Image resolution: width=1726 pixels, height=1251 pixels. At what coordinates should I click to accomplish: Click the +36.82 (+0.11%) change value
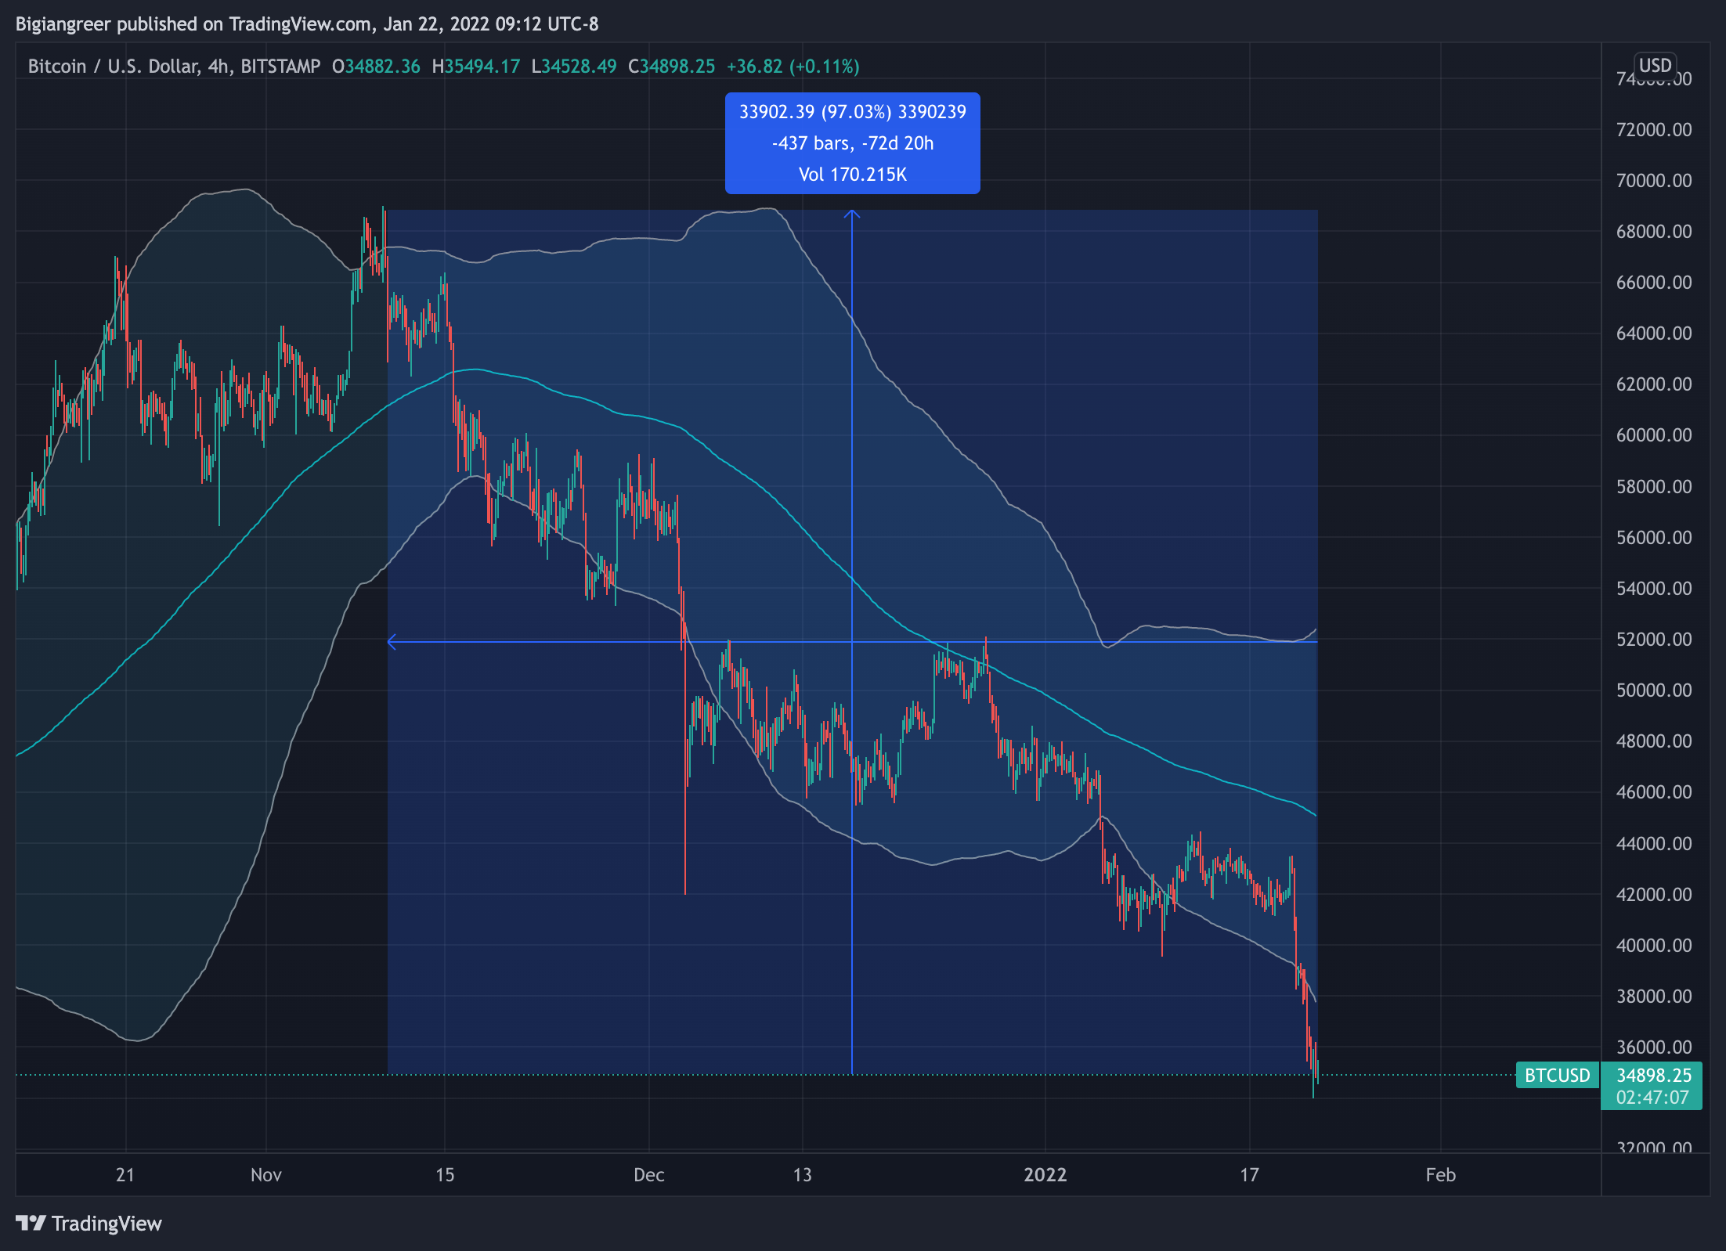793,67
